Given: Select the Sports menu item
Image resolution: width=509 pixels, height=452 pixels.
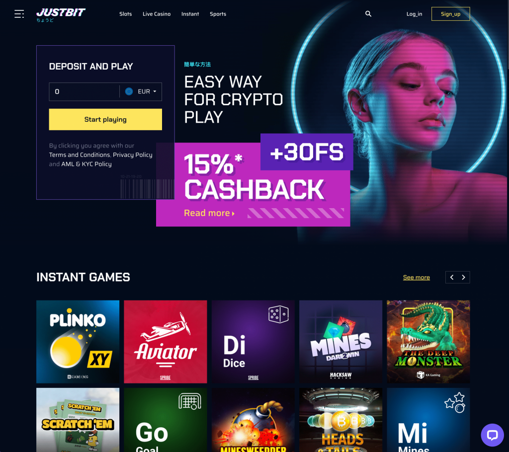Looking at the screenshot, I should 218,14.
